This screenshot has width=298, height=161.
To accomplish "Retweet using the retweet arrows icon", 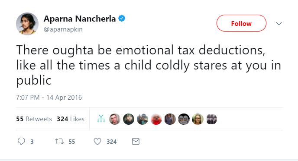I will tap(59, 142).
